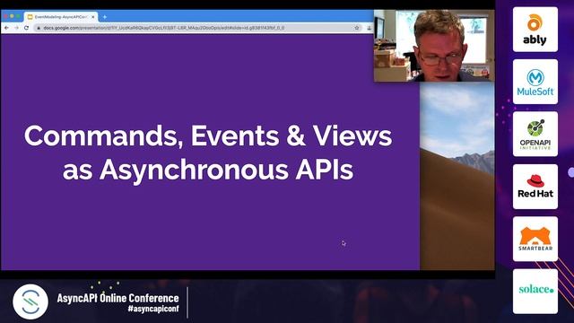The height and width of the screenshot is (323, 574).
Task: Click the Red Hat sponsor logo
Action: [x=535, y=187]
